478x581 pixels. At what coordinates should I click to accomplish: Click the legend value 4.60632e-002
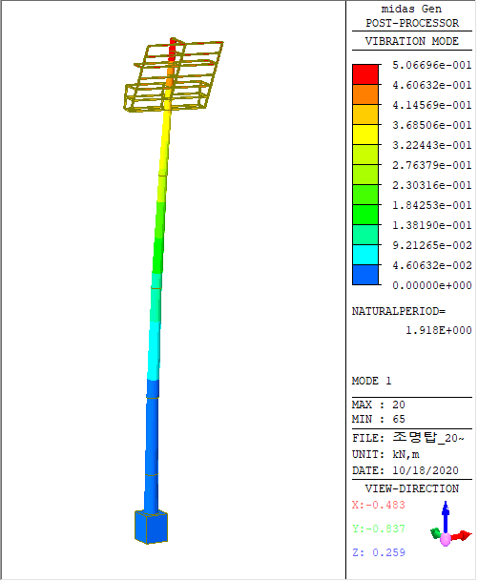coord(432,265)
